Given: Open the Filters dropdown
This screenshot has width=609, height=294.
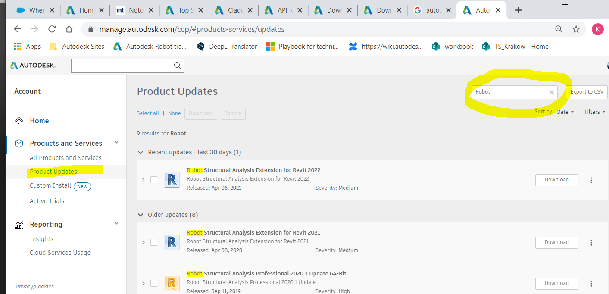Looking at the screenshot, I should point(594,111).
